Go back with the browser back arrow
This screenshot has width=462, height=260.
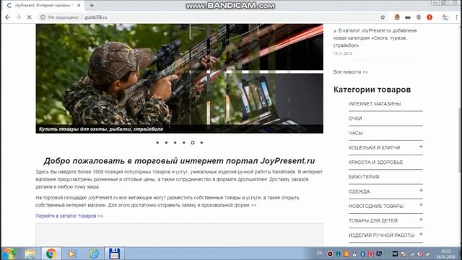8,17
